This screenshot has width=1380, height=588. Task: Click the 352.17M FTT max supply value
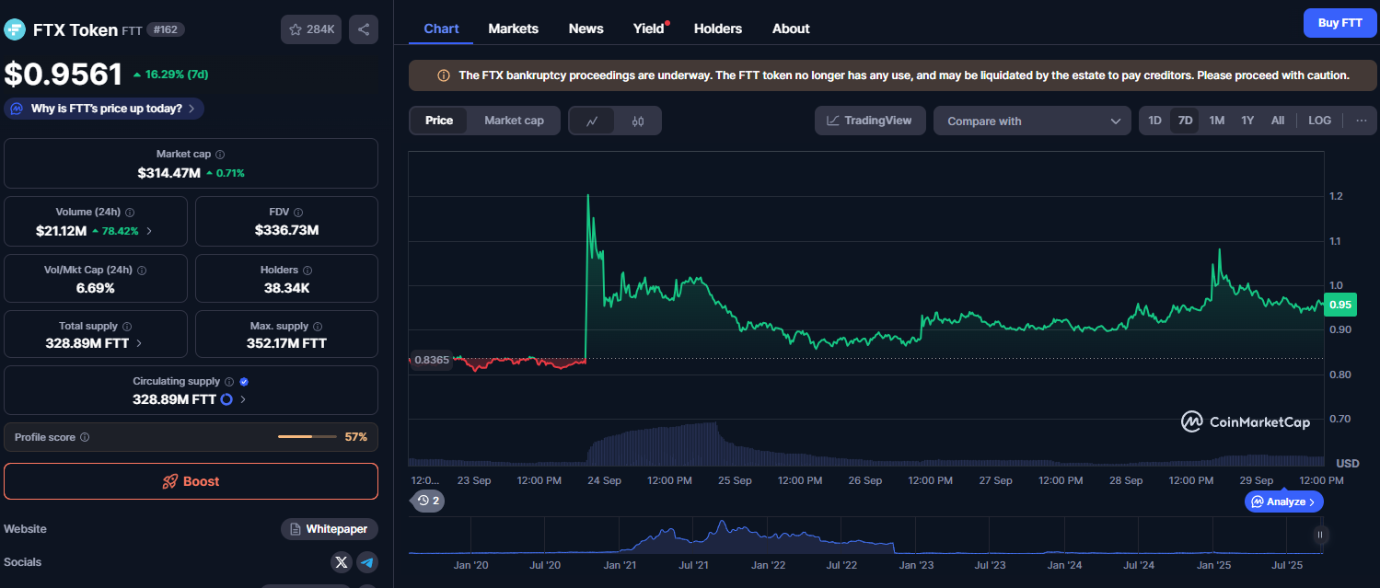click(x=288, y=343)
